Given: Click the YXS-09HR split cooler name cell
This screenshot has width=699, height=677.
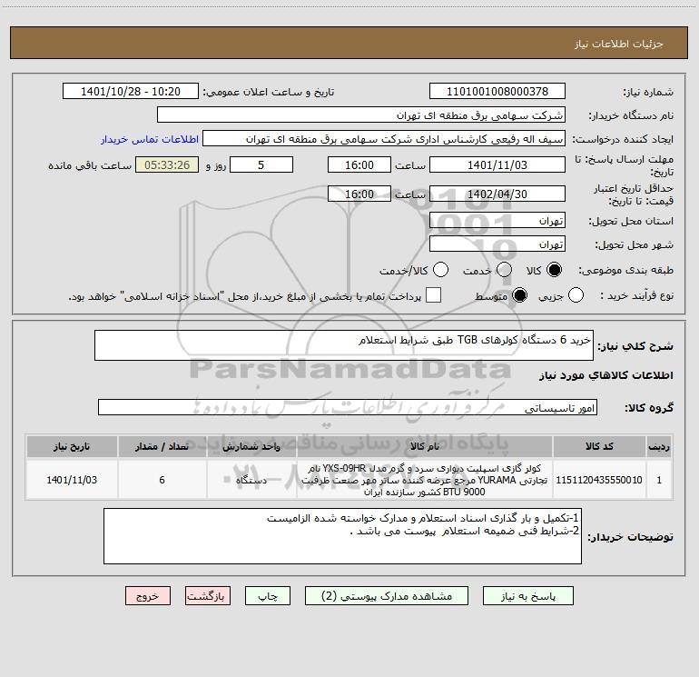Looking at the screenshot, I should (x=425, y=480).
